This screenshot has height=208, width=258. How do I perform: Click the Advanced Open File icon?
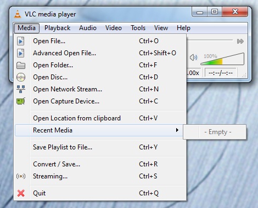(x=21, y=53)
